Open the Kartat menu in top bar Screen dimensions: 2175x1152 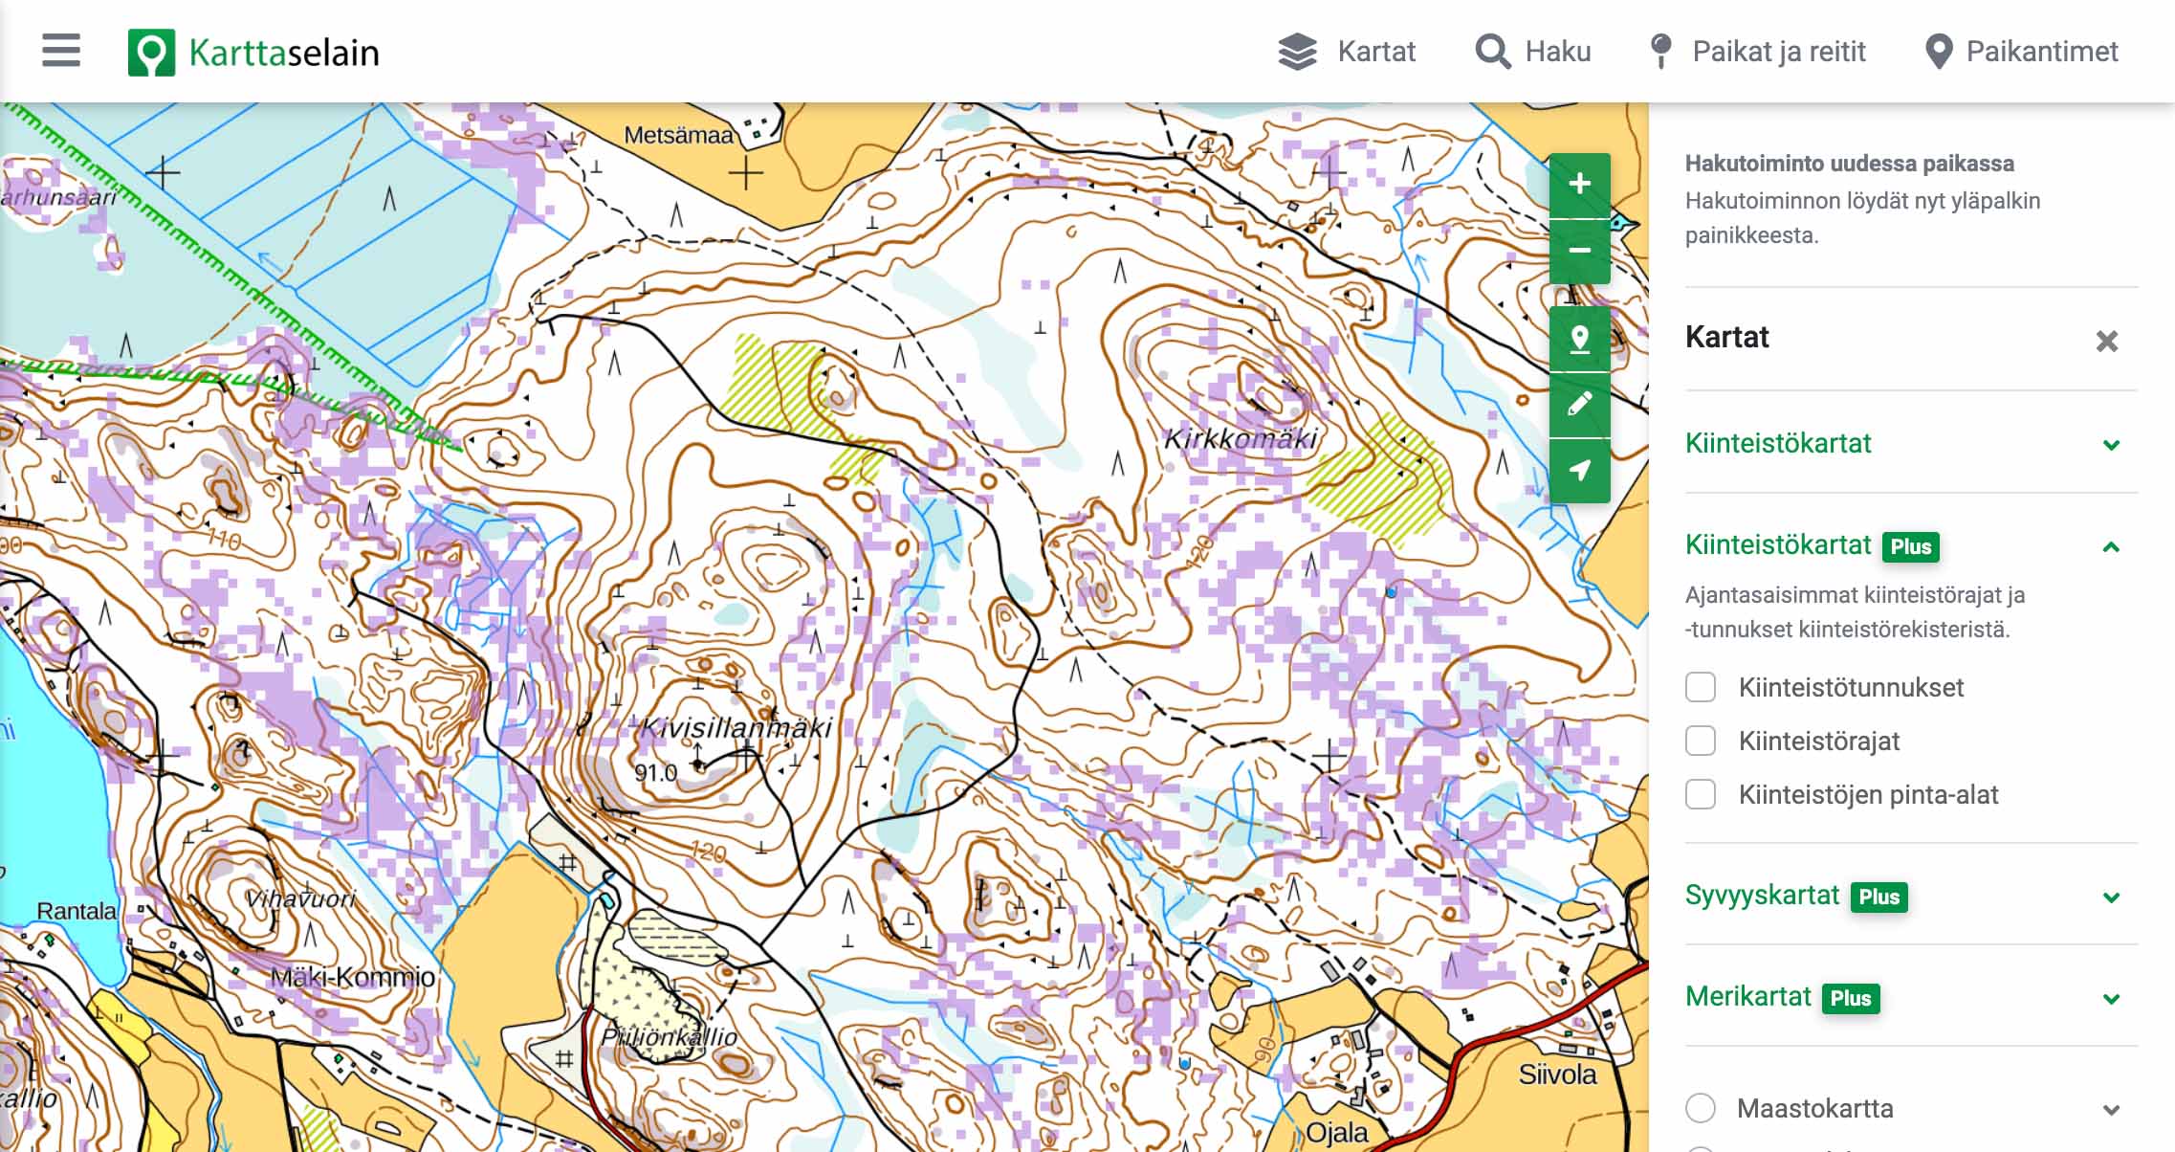coord(1347,52)
